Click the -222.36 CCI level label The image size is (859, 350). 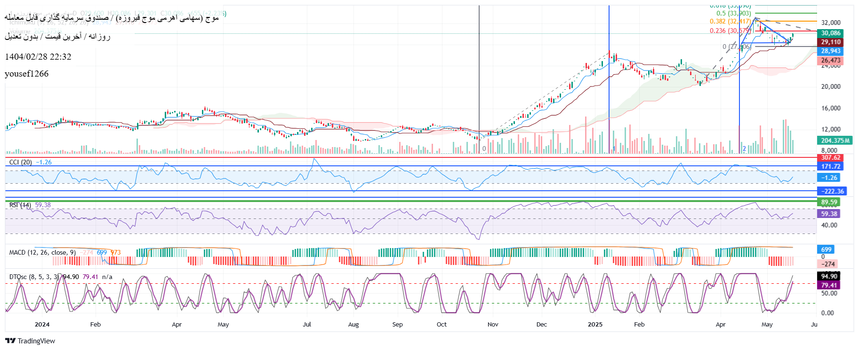832,191
